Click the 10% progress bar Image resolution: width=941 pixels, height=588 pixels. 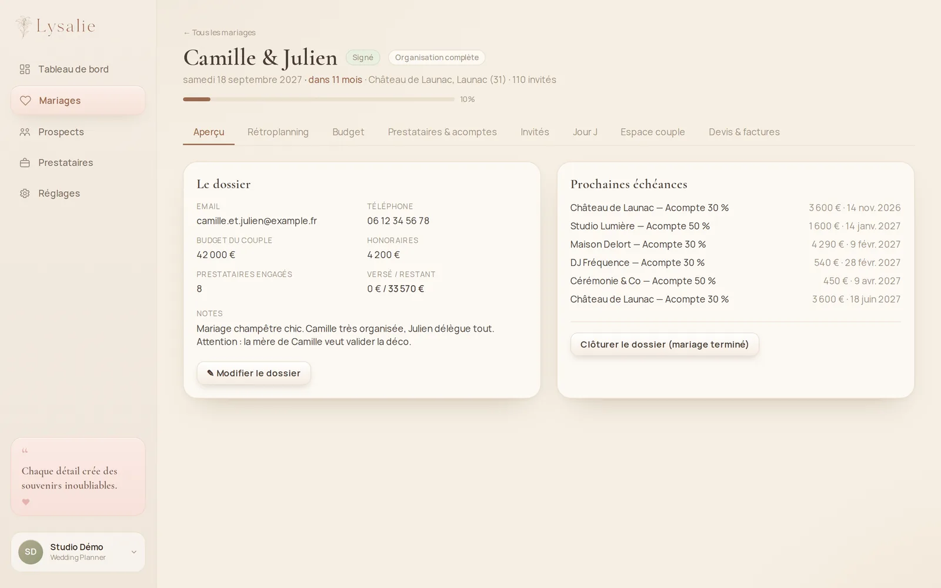319,99
